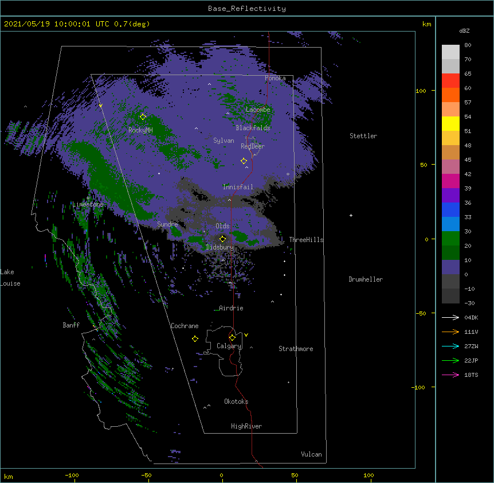Click the RockyMH label
This screenshot has width=494, height=483.
(140, 130)
